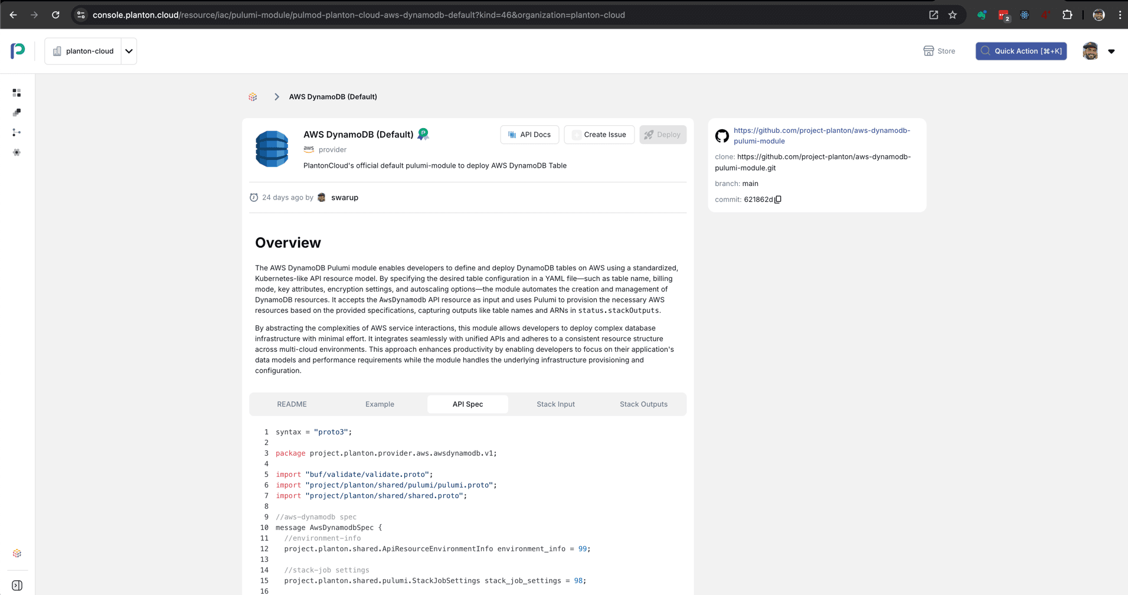This screenshot has width=1128, height=595.
Task: Open the colorful cube icon at sidebar bottom
Action: tap(17, 553)
